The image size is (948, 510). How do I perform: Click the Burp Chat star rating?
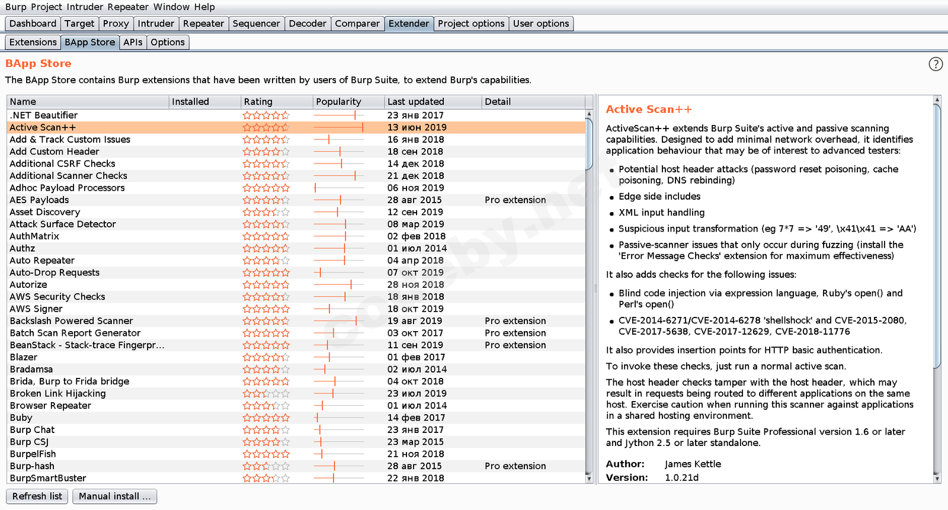coord(266,430)
